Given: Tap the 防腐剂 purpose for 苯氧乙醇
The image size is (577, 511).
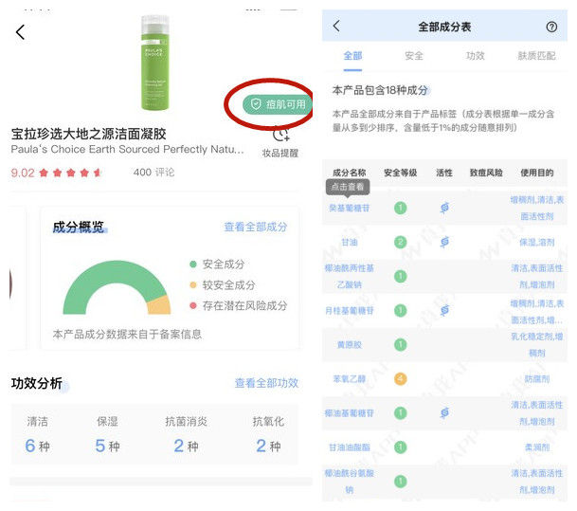Looking at the screenshot, I should pos(537,379).
